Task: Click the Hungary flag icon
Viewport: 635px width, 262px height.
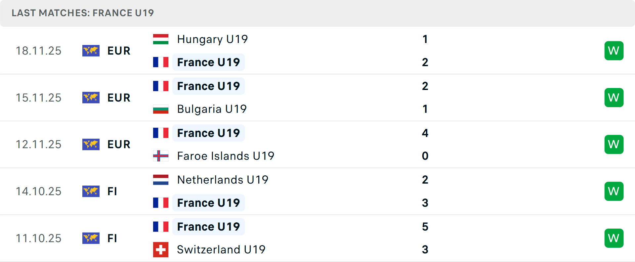Action: tap(161, 39)
